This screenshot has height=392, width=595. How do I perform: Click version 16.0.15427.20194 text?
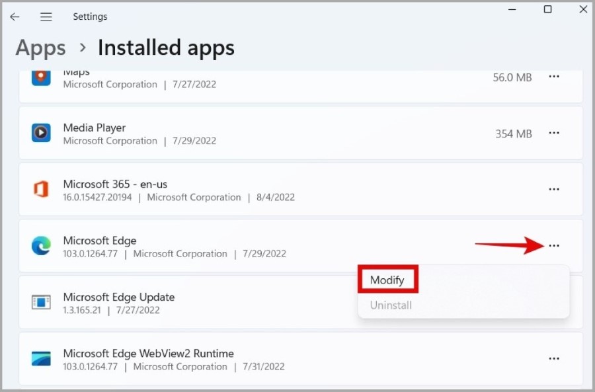point(98,198)
